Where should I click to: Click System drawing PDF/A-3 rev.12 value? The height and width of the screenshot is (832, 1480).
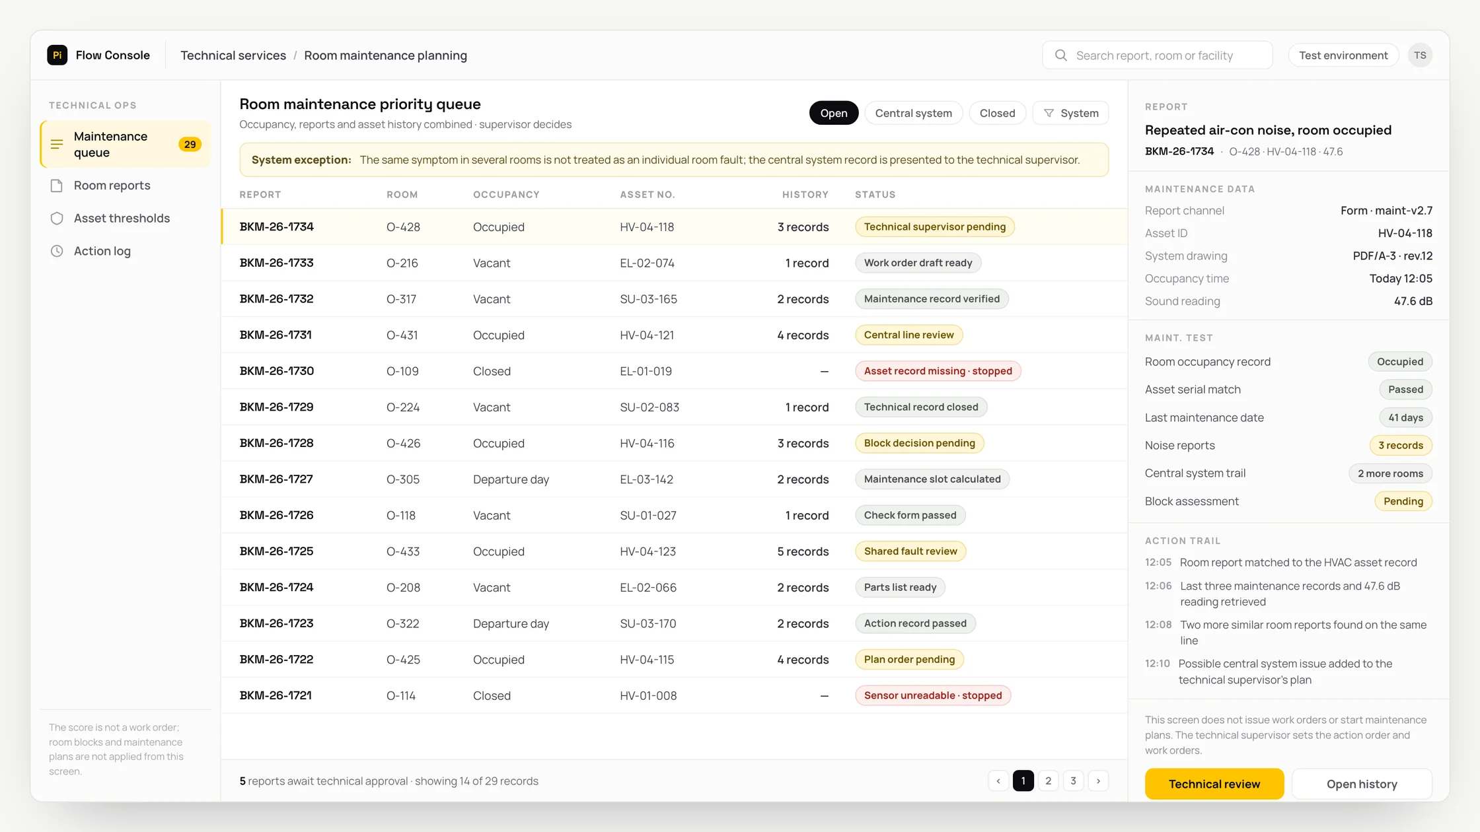pos(1392,256)
